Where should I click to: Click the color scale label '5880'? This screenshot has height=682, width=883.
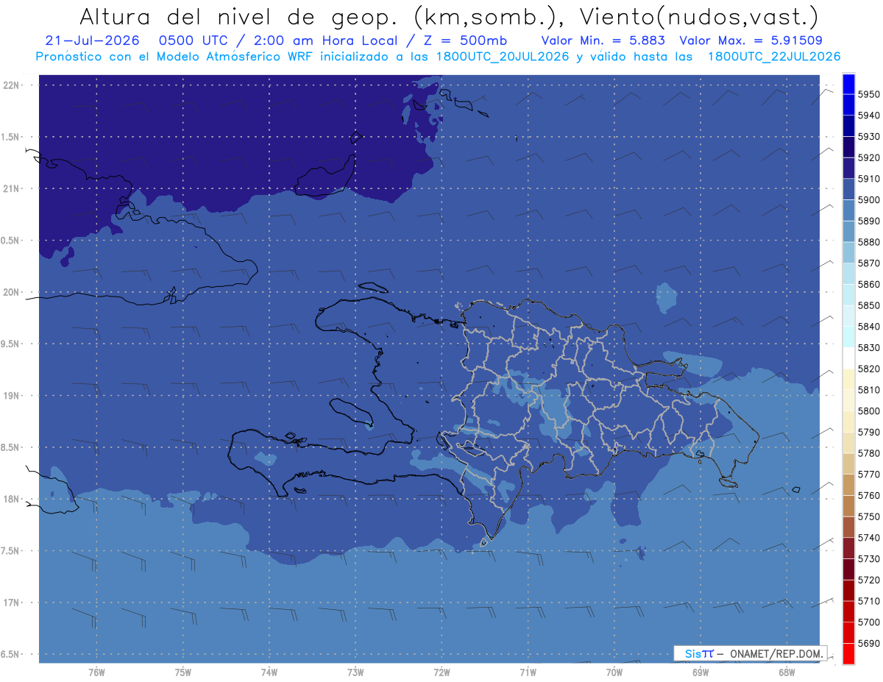[869, 242]
